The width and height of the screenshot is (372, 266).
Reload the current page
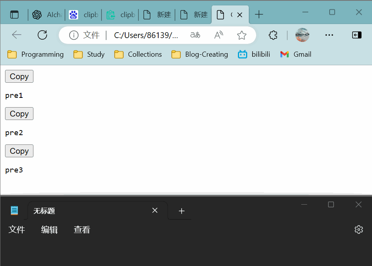click(42, 35)
